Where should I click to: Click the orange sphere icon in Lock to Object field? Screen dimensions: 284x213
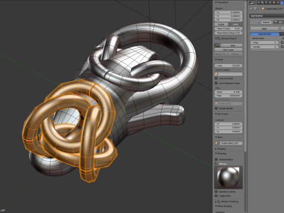click(217, 74)
